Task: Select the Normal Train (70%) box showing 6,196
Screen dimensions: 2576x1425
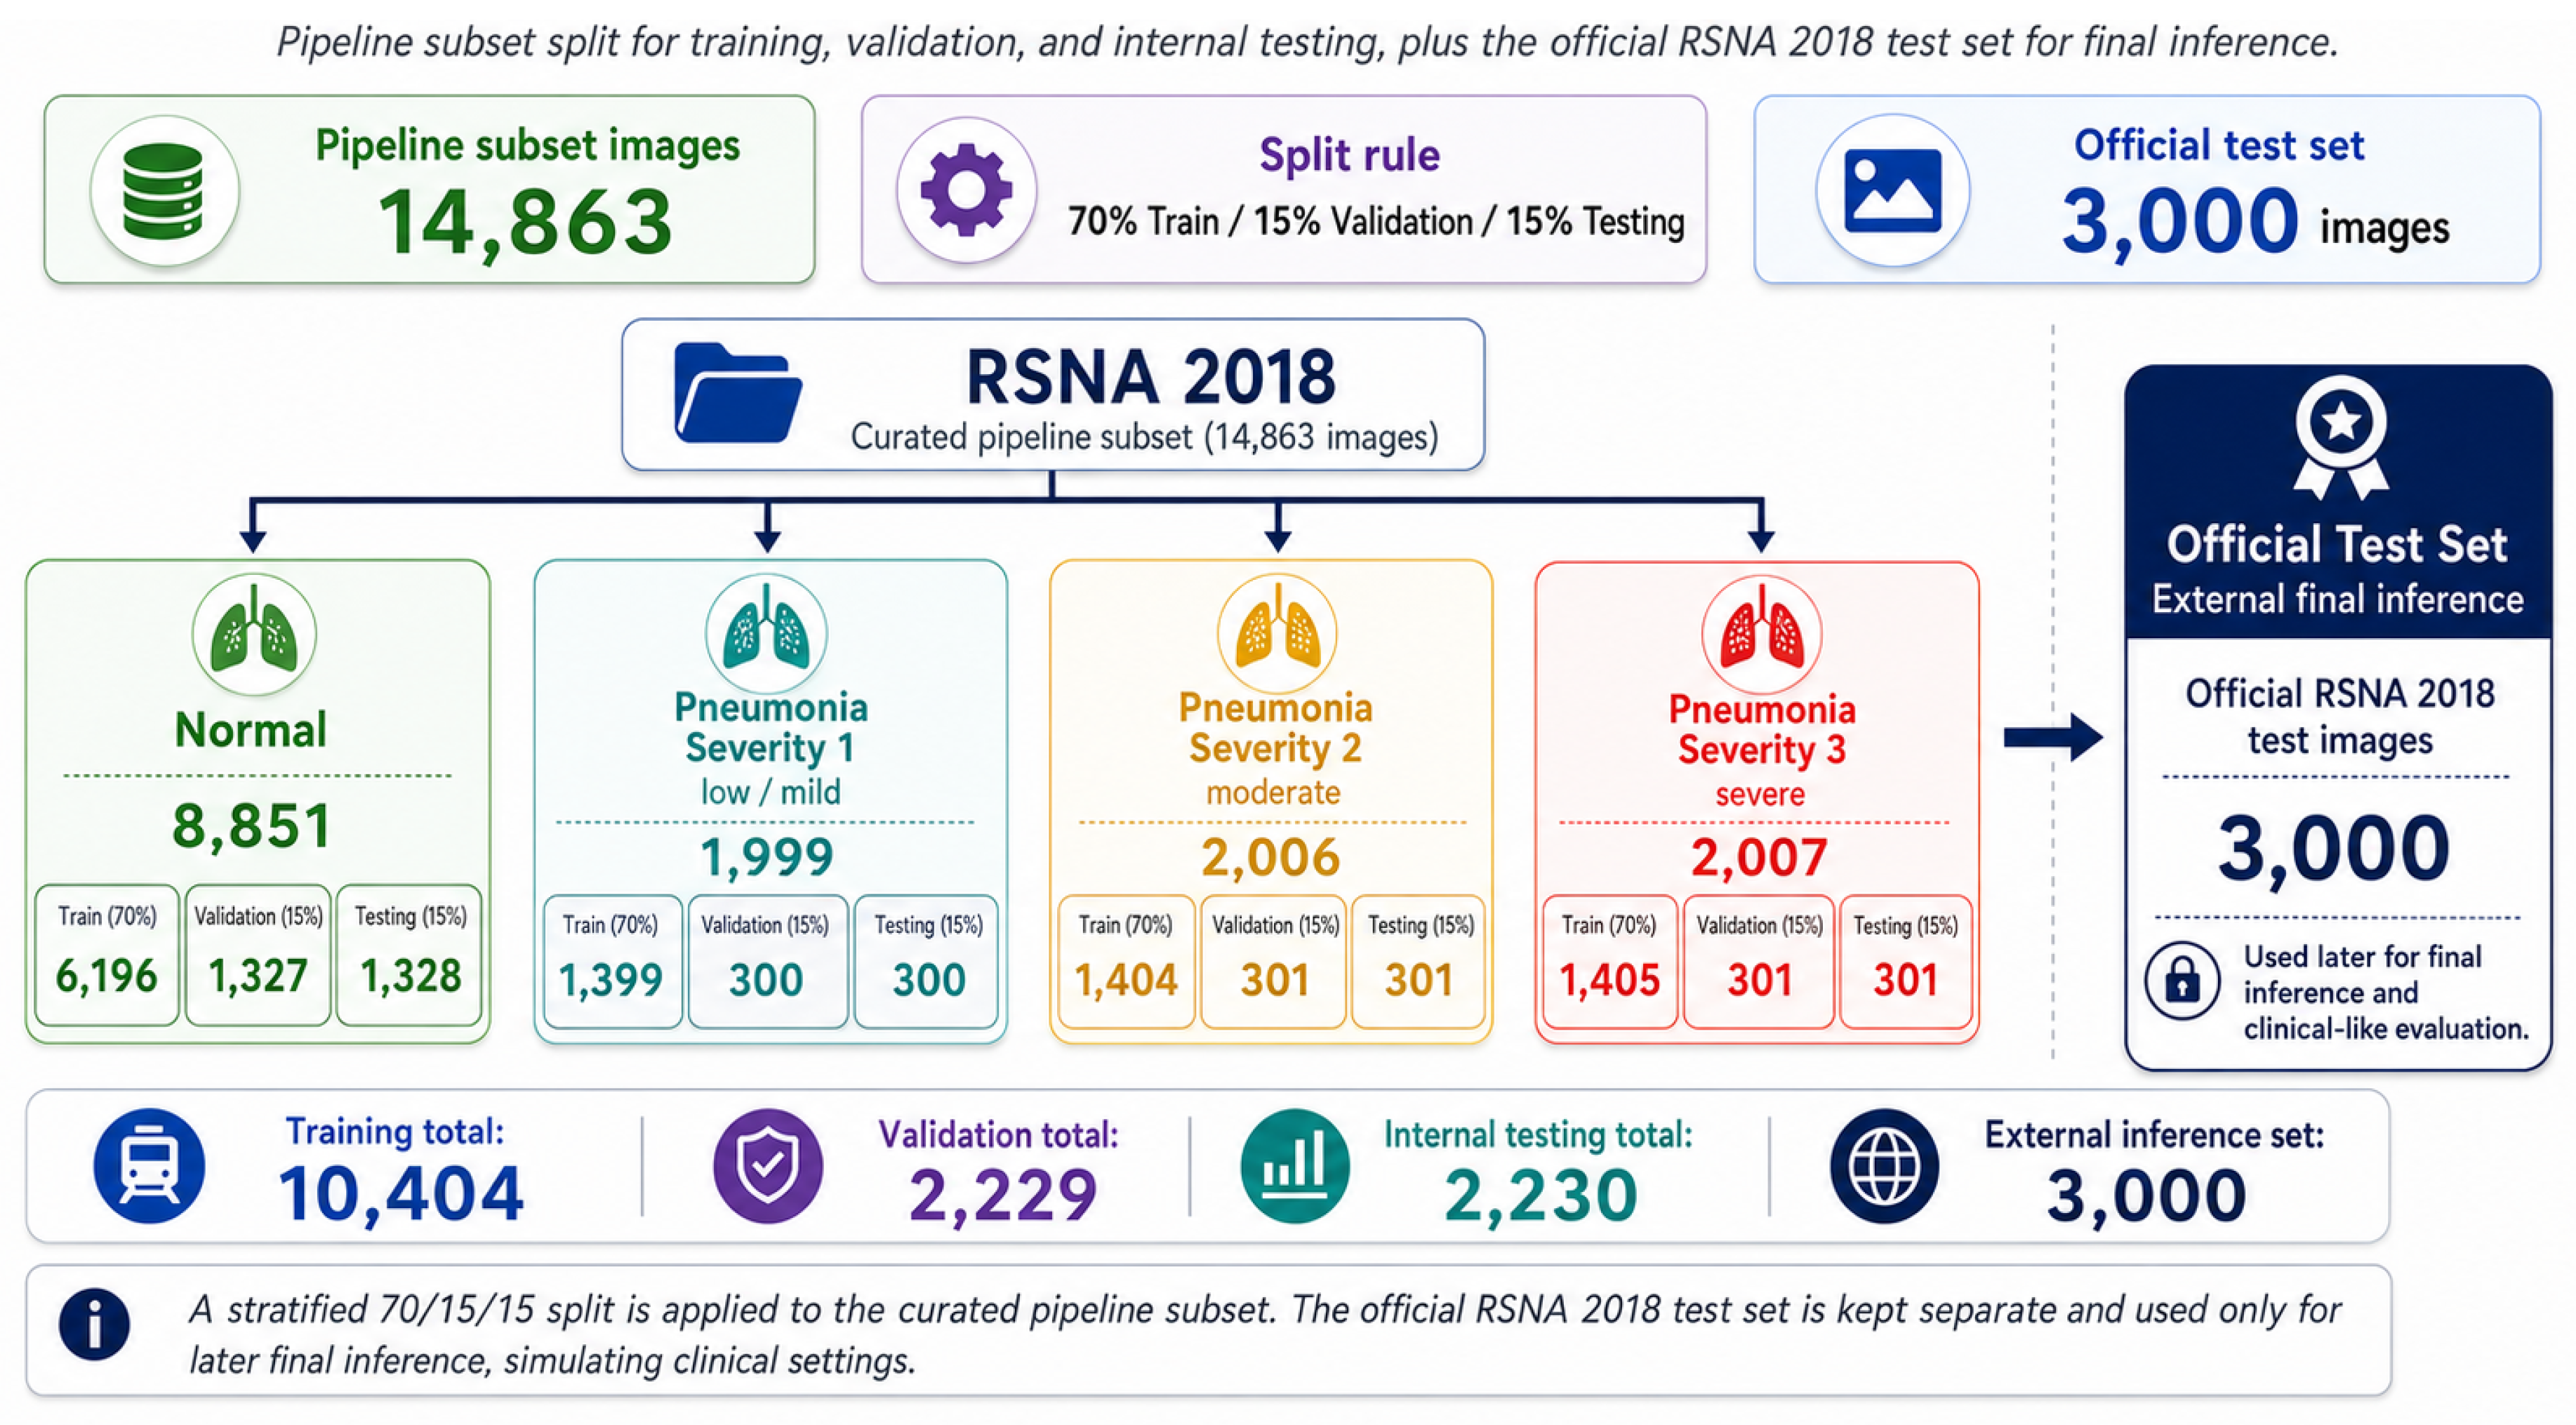Action: pyautogui.click(x=107, y=955)
